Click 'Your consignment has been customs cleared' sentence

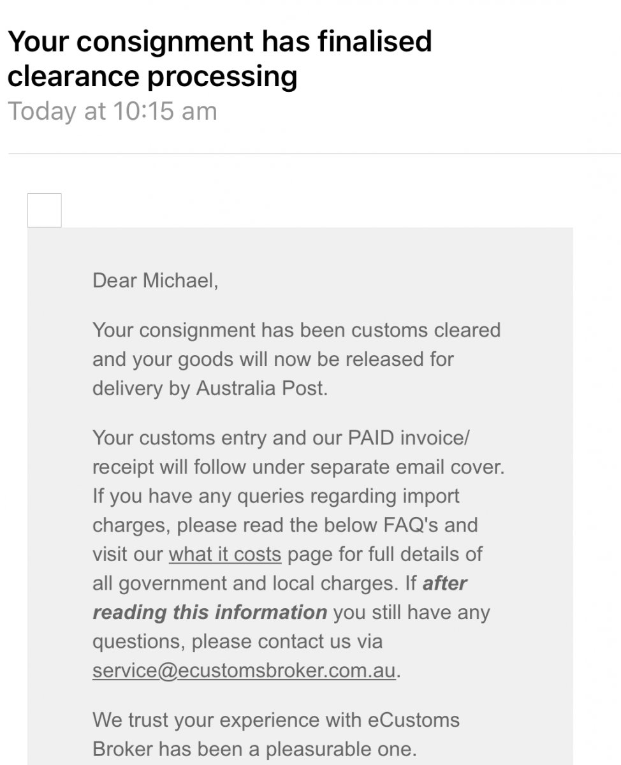(x=296, y=330)
